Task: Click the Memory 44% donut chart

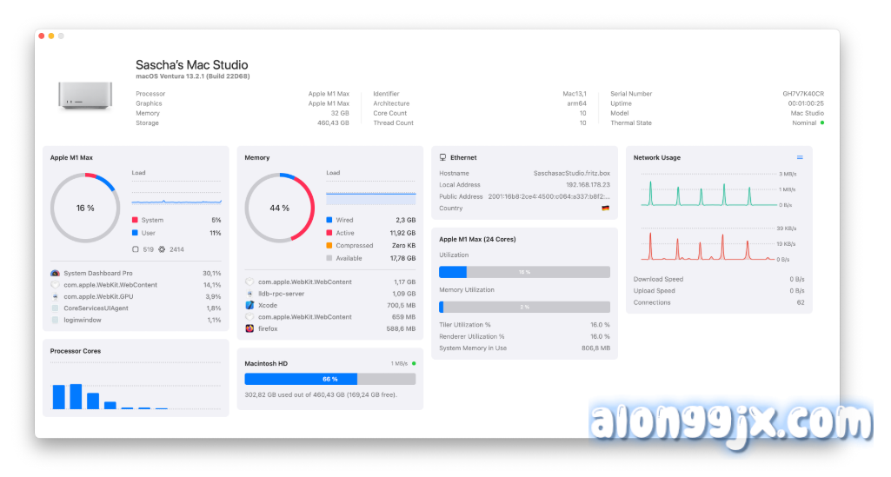Action: [279, 209]
